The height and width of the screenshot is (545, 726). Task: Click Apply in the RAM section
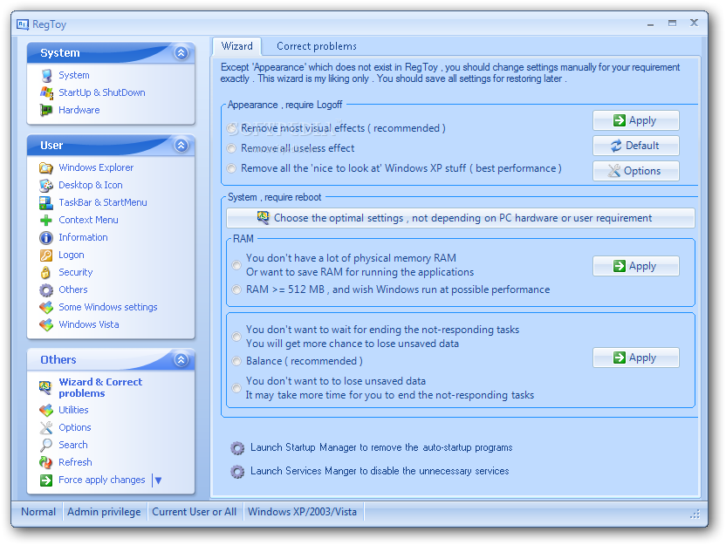click(x=636, y=266)
